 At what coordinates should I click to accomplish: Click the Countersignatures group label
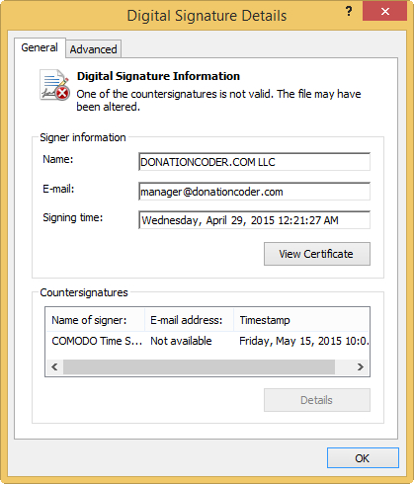pos(84,292)
